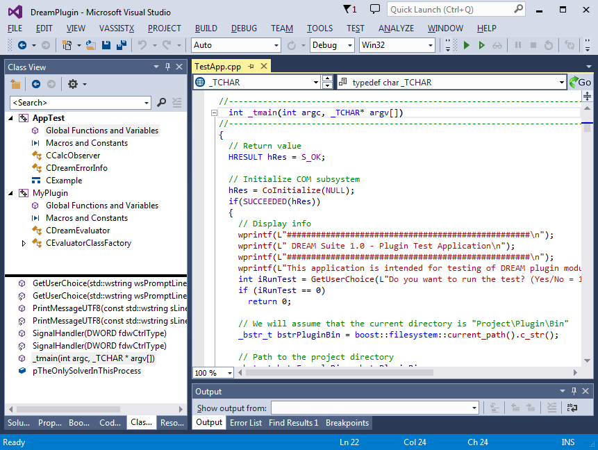Select CDreamErrorInfo class in tree
This screenshot has width=598, height=450.
pos(76,168)
